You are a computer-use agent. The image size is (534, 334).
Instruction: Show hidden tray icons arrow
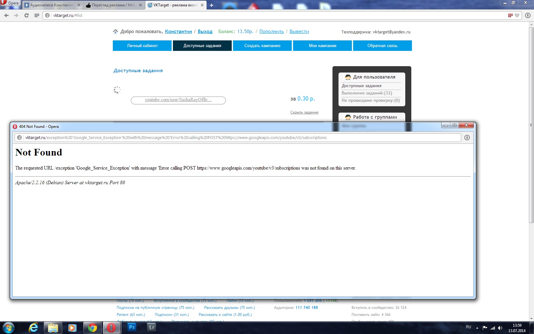(x=477, y=328)
